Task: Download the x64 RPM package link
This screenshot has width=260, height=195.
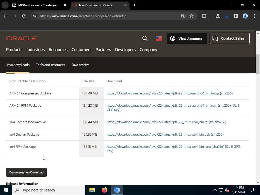Action: pos(159,147)
